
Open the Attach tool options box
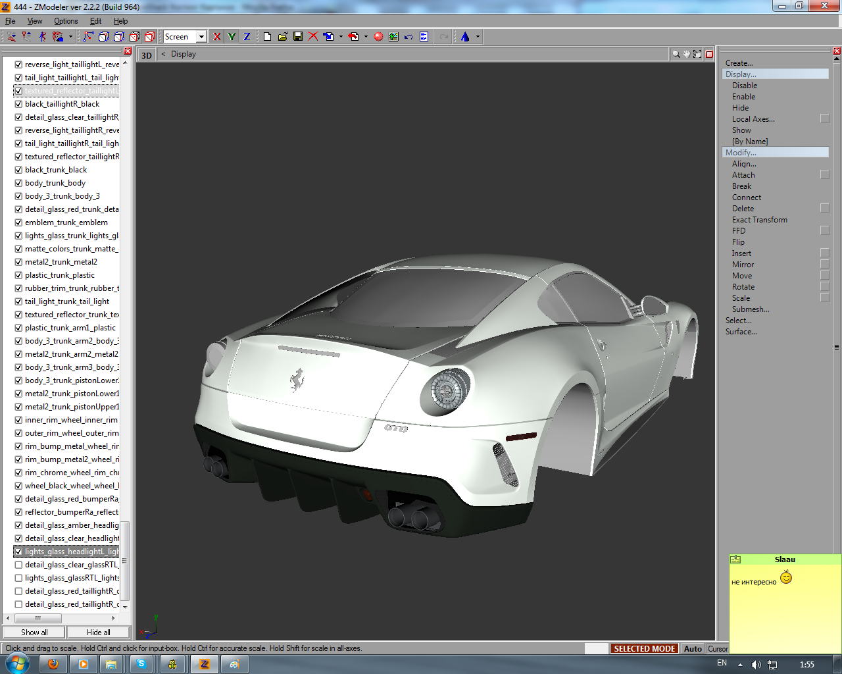(x=825, y=174)
